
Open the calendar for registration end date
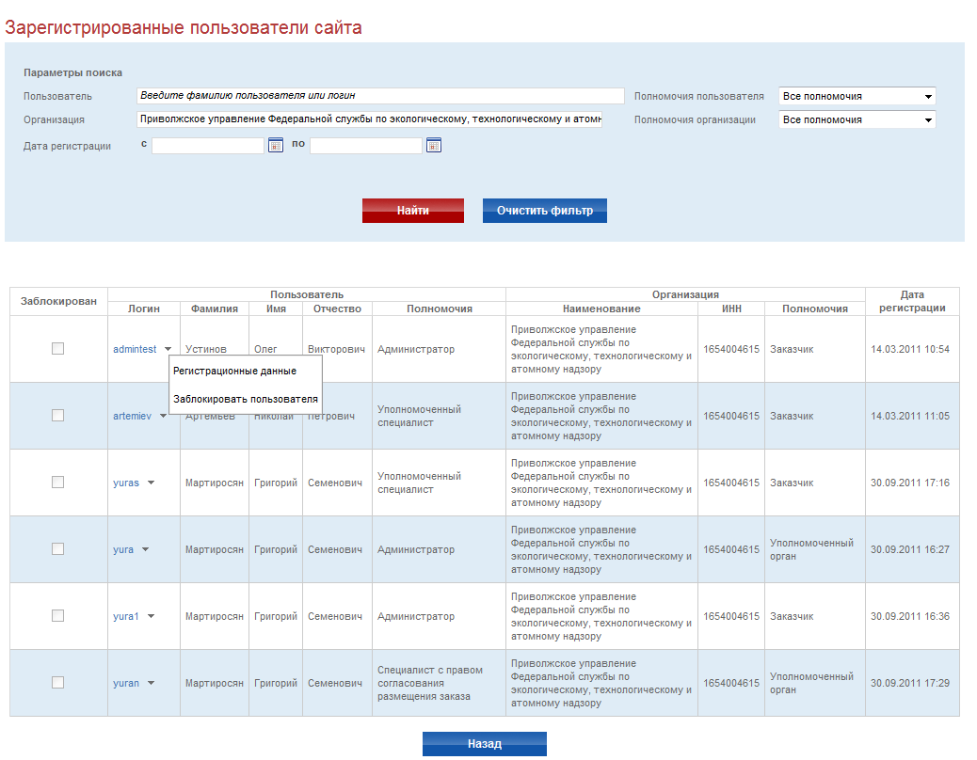pyautogui.click(x=434, y=146)
